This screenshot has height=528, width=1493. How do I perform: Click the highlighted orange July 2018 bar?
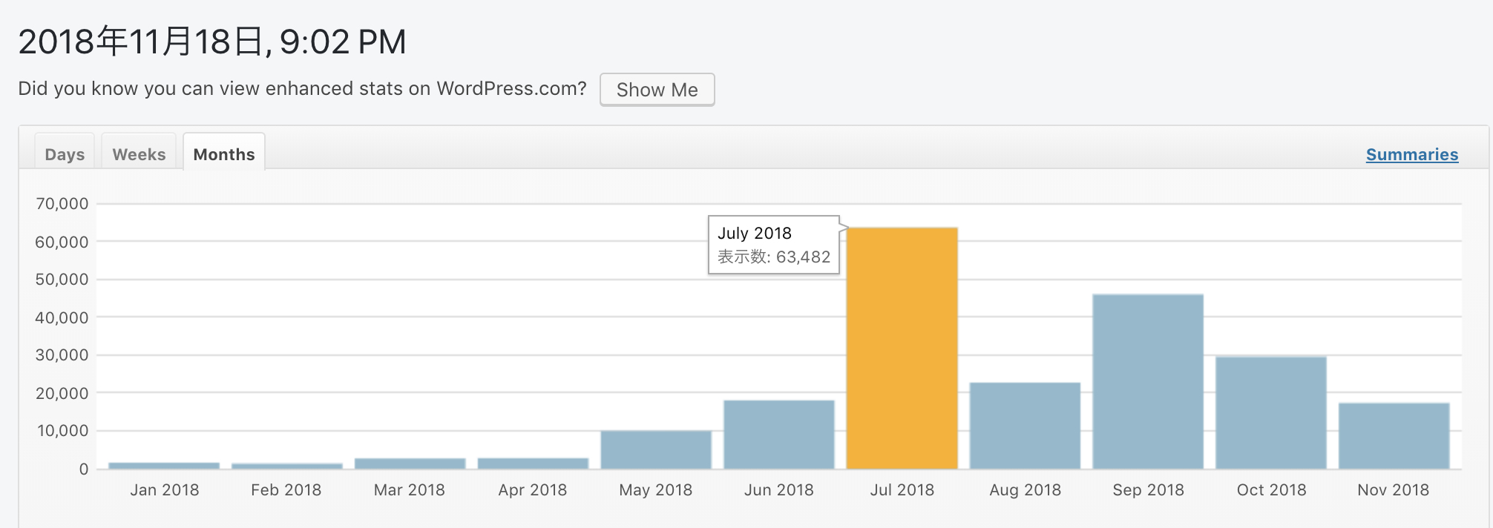click(x=902, y=349)
